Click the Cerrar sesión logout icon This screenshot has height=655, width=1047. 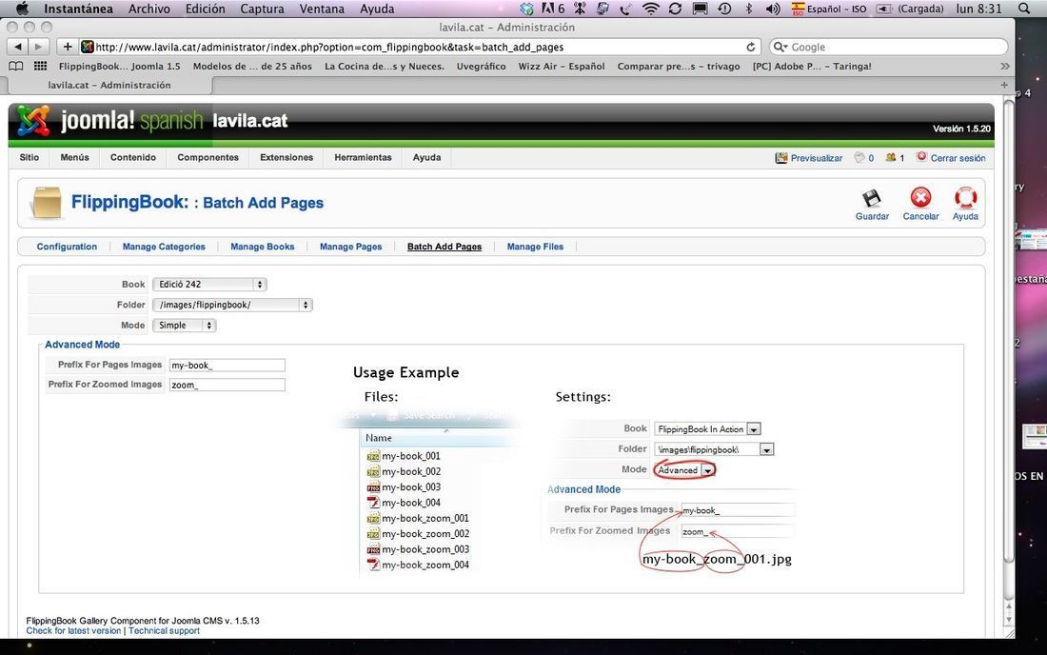(921, 158)
